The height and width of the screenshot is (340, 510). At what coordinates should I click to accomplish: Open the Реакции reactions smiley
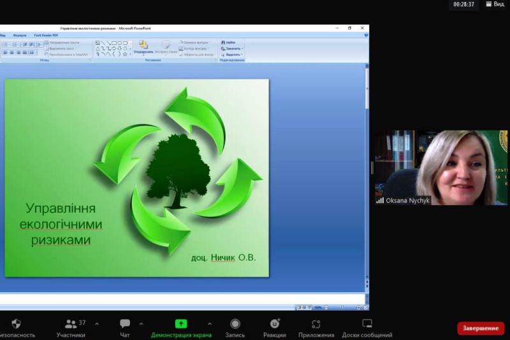click(275, 323)
